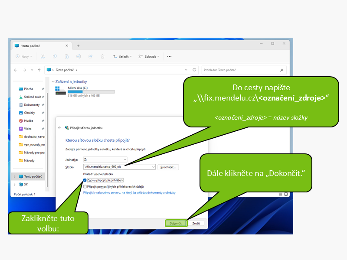
Task: Click the Share icon in toolbar
Action: [x=91, y=56]
